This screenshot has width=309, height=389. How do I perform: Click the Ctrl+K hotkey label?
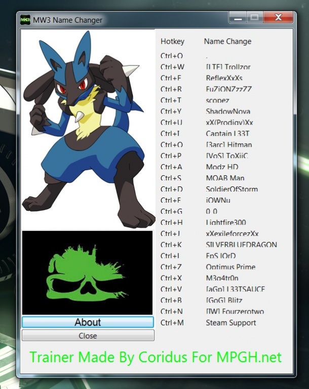point(171,245)
